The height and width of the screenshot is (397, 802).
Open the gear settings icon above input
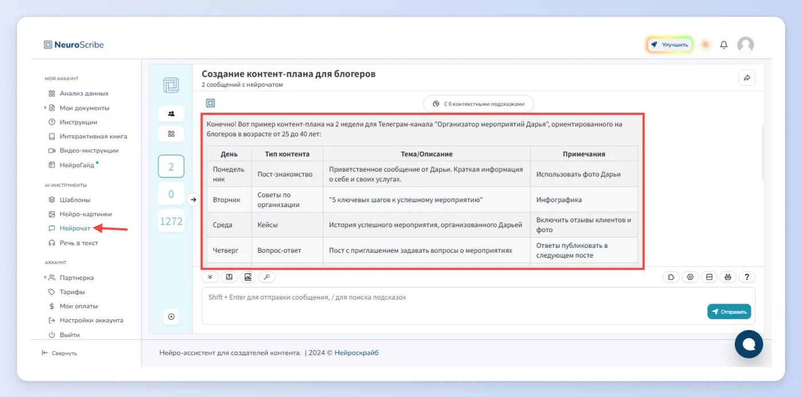690,277
